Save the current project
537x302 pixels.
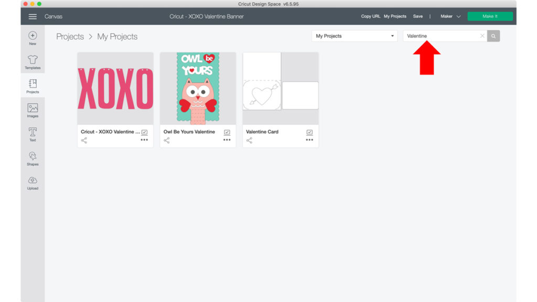click(x=418, y=16)
